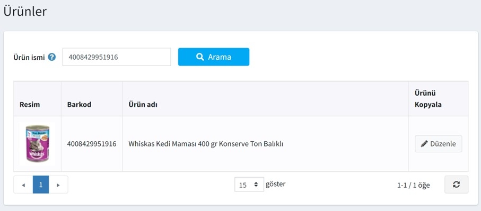Click the refresh icon button
Screen dimensions: 481x211
456,185
